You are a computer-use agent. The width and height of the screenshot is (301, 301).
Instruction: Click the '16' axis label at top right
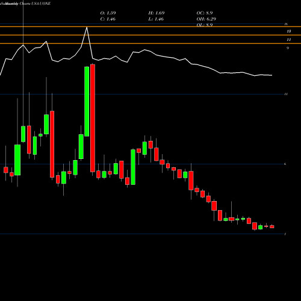(286, 24)
